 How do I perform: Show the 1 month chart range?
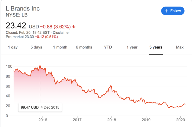pyautogui.click(x=60, y=47)
